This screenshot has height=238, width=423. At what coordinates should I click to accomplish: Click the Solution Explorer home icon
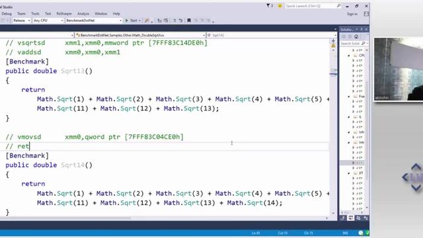tap(356, 36)
